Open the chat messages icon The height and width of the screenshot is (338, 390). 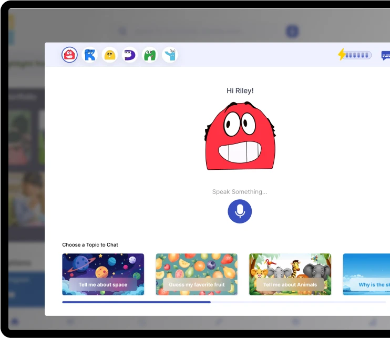coord(385,55)
